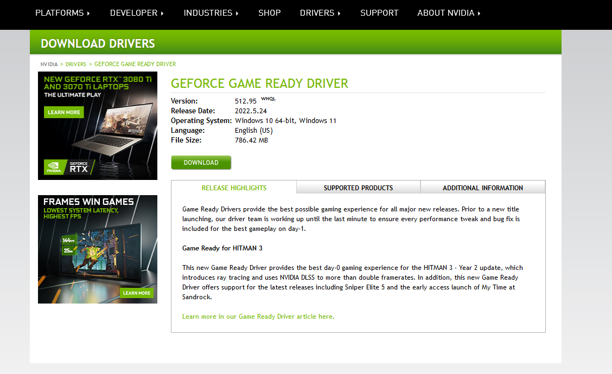Switch to the SUPPORTED PRODUCTS tab
612x374 pixels.
[x=358, y=187]
